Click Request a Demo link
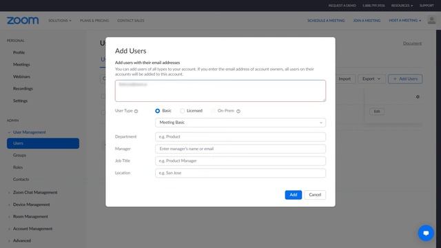Screen dimensions: 441x248 pos(342,6)
